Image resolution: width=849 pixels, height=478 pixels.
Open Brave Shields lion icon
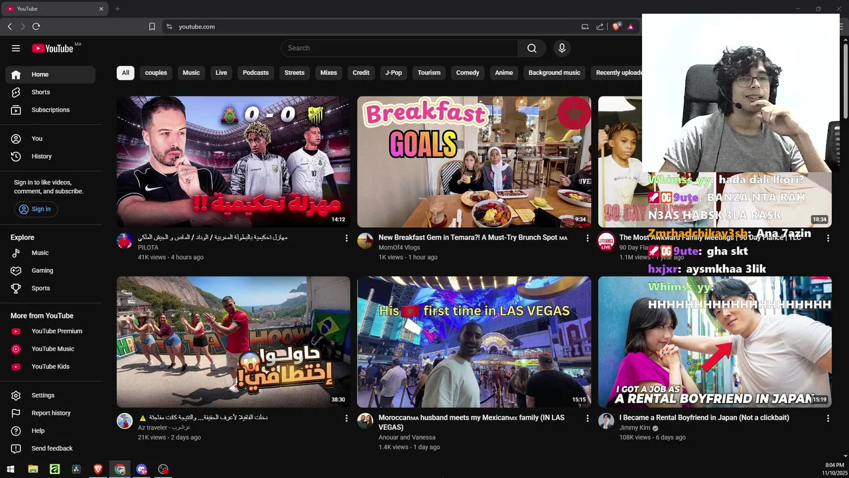(616, 27)
